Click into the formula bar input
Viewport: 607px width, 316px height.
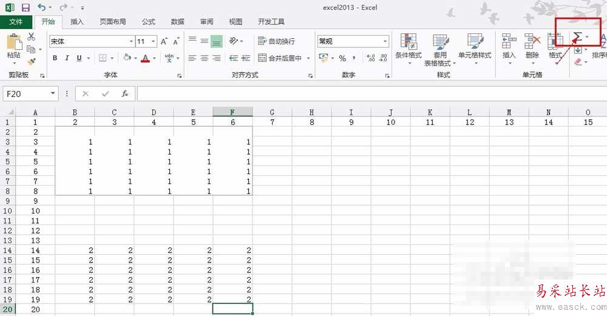coord(371,93)
